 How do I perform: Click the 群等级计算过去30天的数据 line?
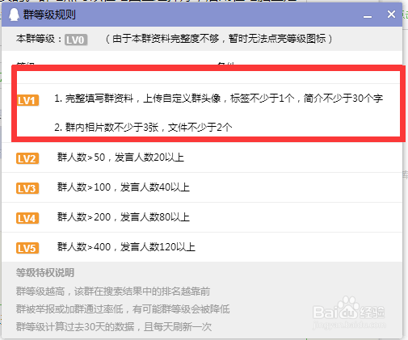click(114, 327)
